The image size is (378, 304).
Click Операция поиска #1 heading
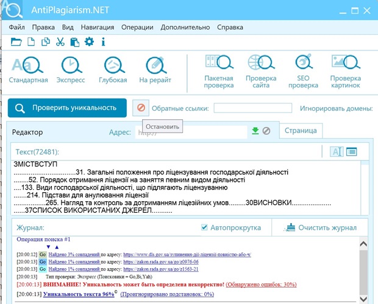(43, 239)
